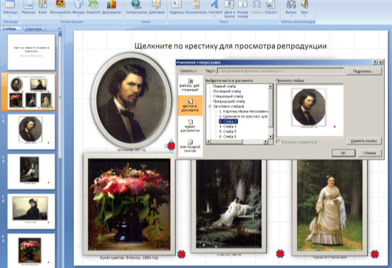Choose link to new document option
The image size is (392, 268).
[190, 125]
